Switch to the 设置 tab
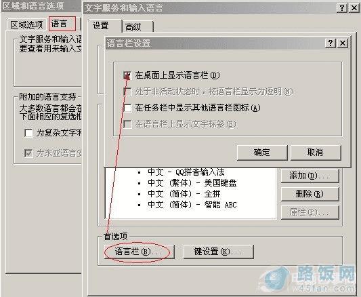This screenshot has width=361, height=297. [104, 26]
